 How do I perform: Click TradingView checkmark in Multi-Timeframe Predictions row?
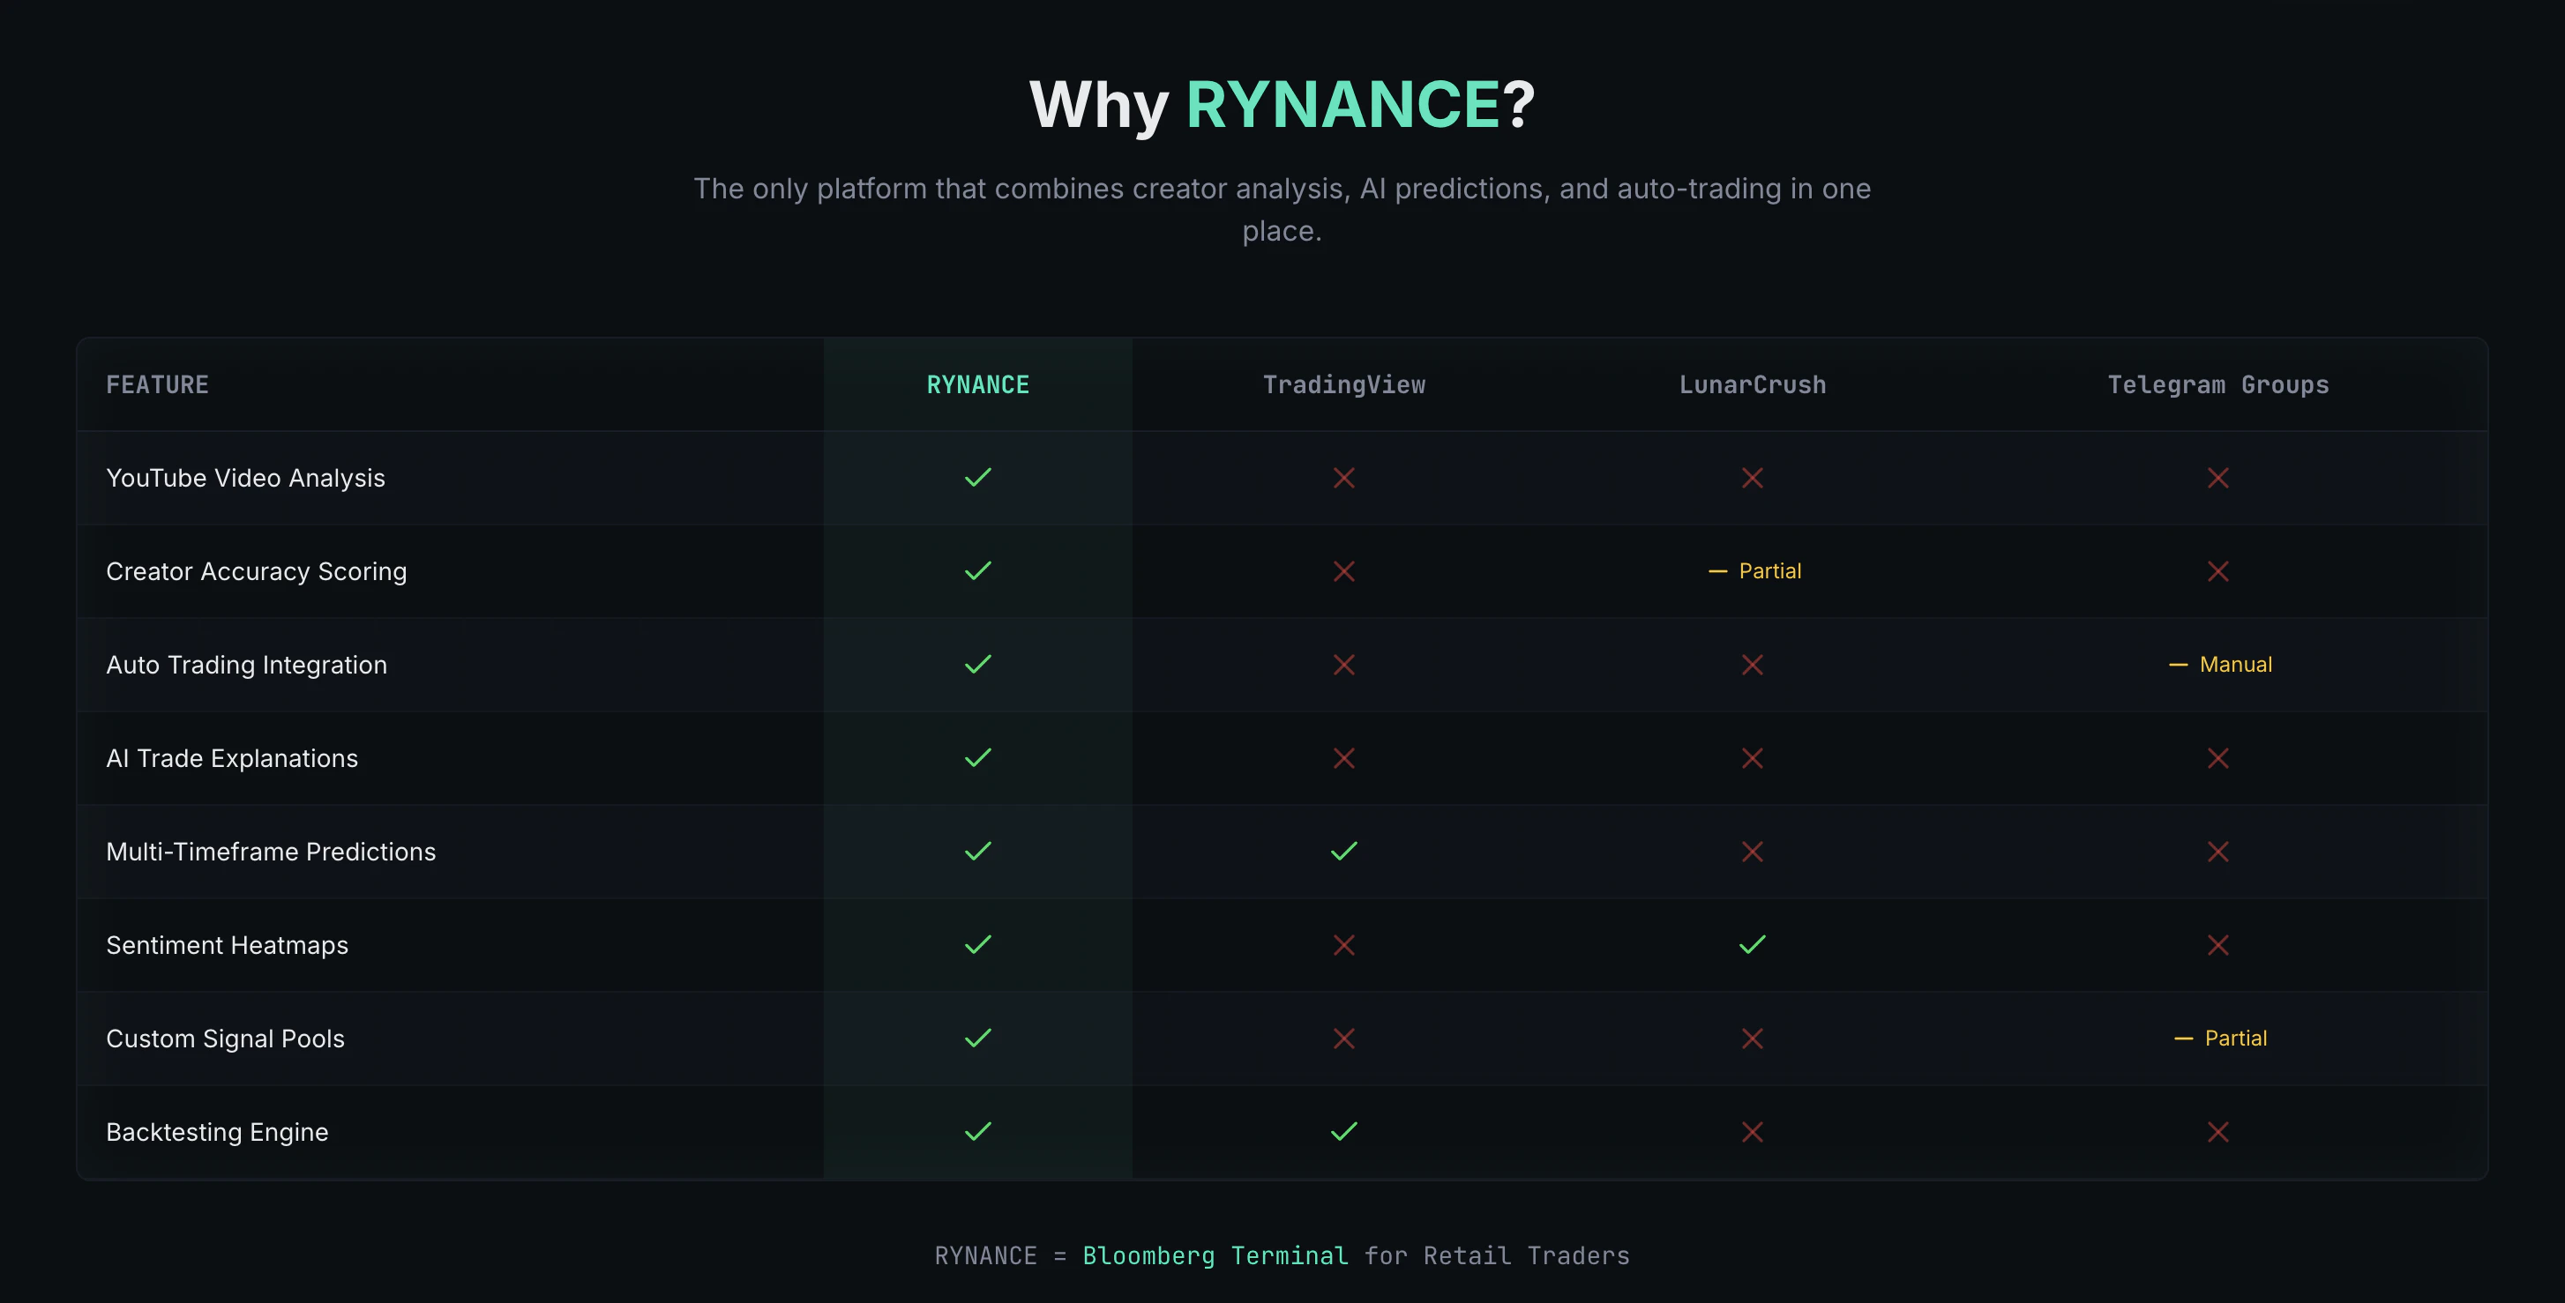[1343, 851]
